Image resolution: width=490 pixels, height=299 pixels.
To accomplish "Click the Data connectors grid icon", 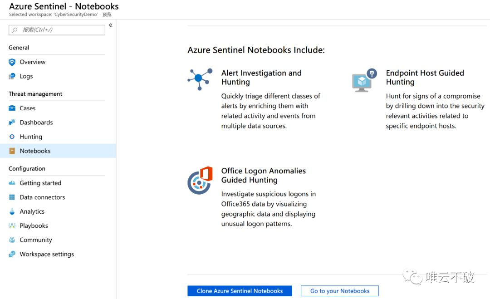I will coord(12,197).
